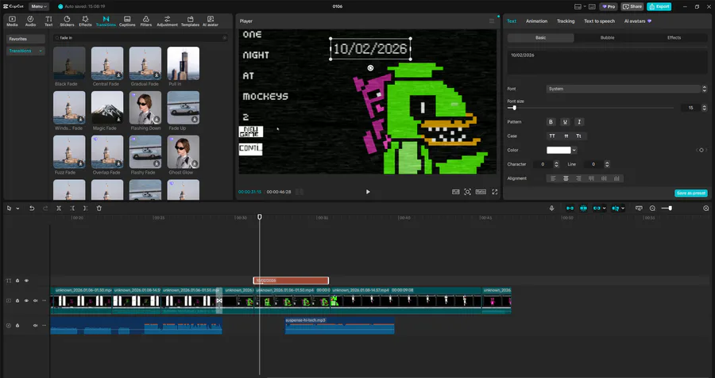Screen dimensions: 715x378
Task: Undo the last timeline edit
Action: click(x=32, y=208)
